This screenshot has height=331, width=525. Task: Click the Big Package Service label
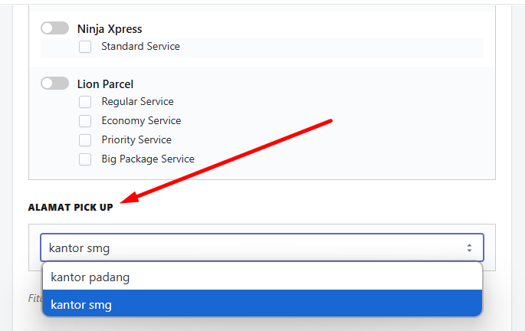pos(148,159)
